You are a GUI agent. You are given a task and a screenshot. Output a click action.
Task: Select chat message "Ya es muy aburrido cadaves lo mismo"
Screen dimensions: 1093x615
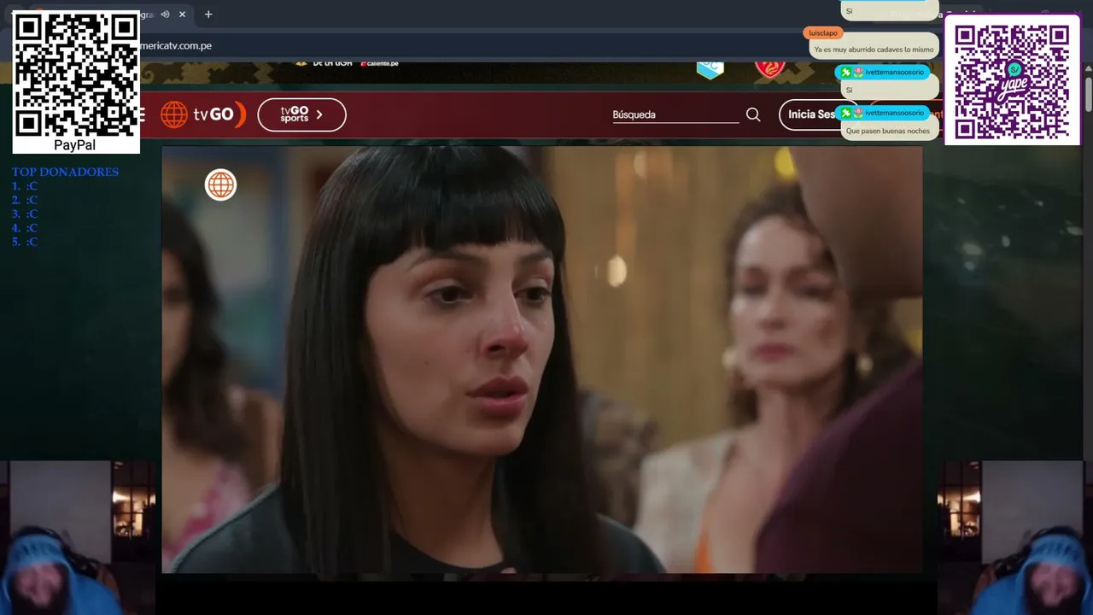point(874,50)
